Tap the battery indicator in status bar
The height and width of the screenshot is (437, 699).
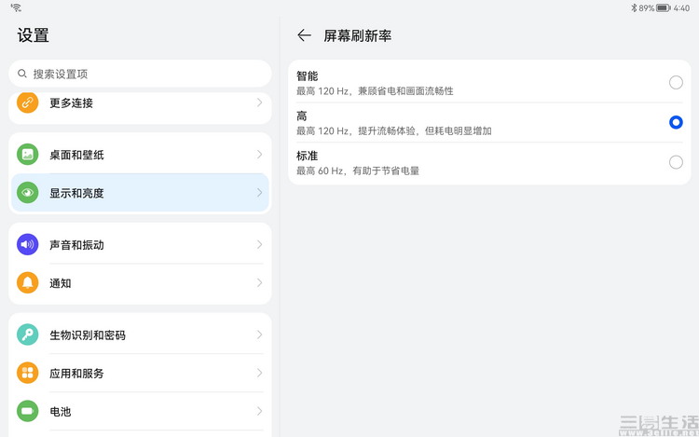pyautogui.click(x=663, y=7)
